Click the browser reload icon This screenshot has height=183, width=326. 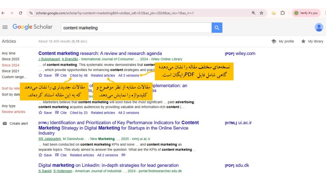[x=20, y=13]
